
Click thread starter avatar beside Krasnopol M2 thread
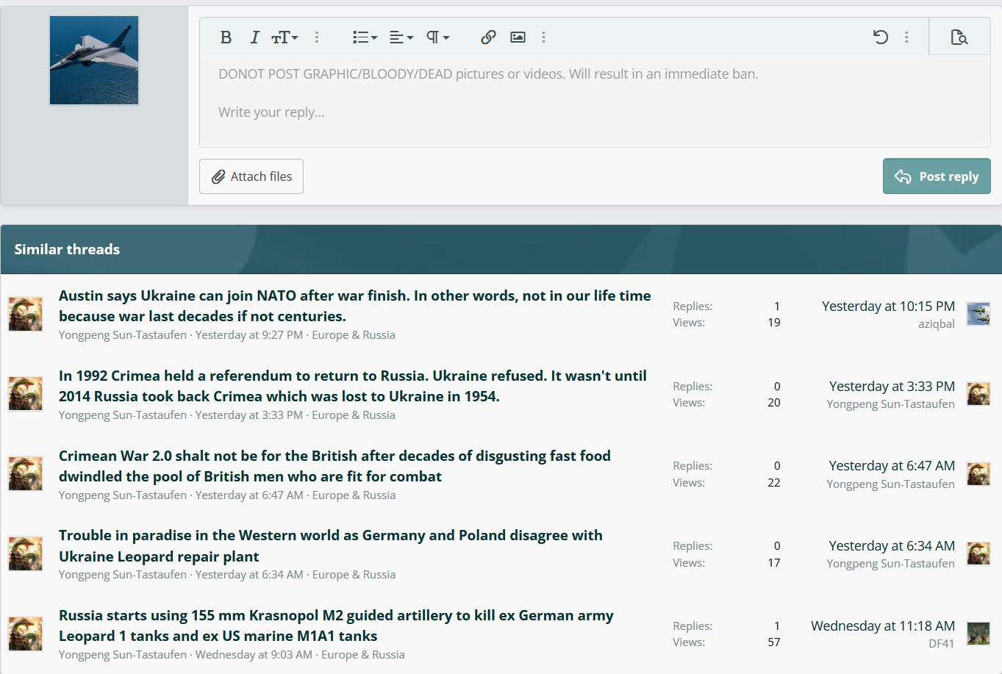coord(26,634)
